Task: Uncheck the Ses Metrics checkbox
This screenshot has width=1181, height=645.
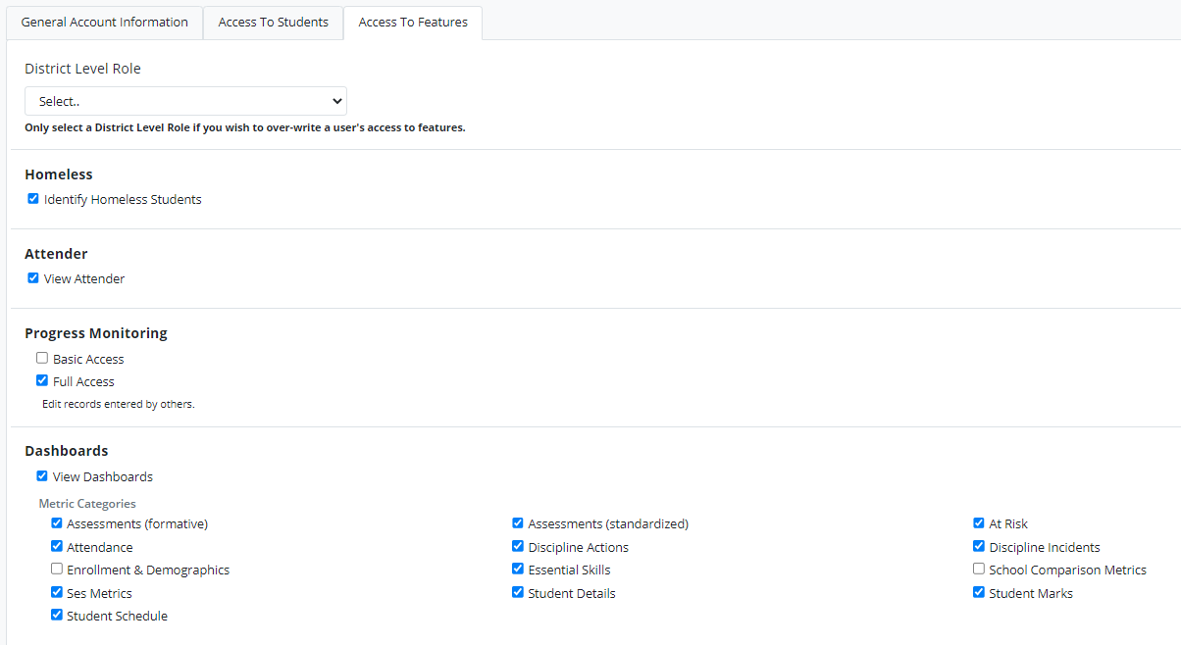Action: point(57,593)
